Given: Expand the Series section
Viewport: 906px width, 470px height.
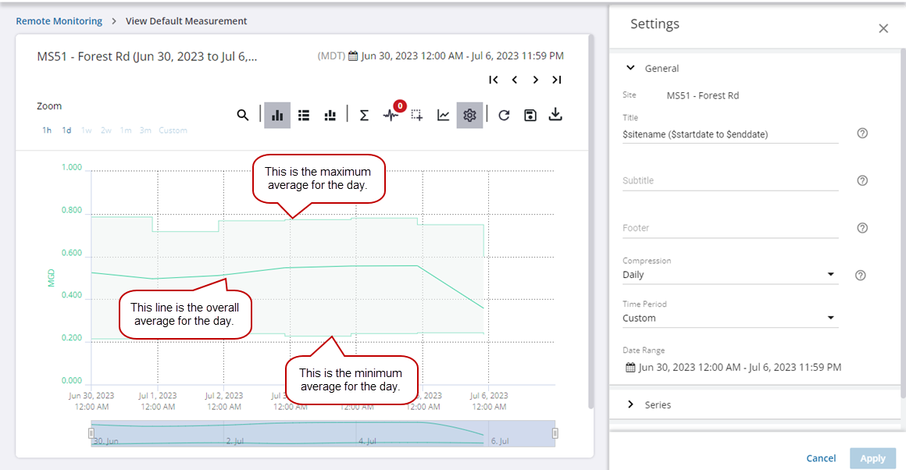Looking at the screenshot, I should point(658,405).
